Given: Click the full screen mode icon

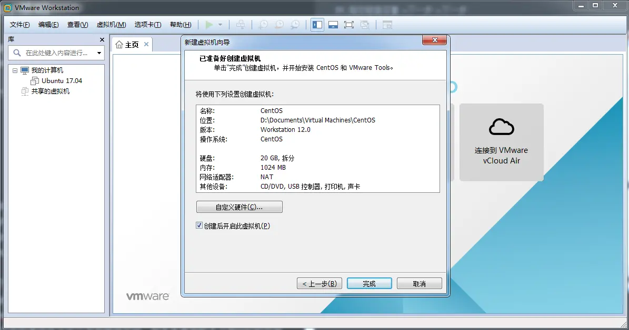Looking at the screenshot, I should tap(349, 25).
